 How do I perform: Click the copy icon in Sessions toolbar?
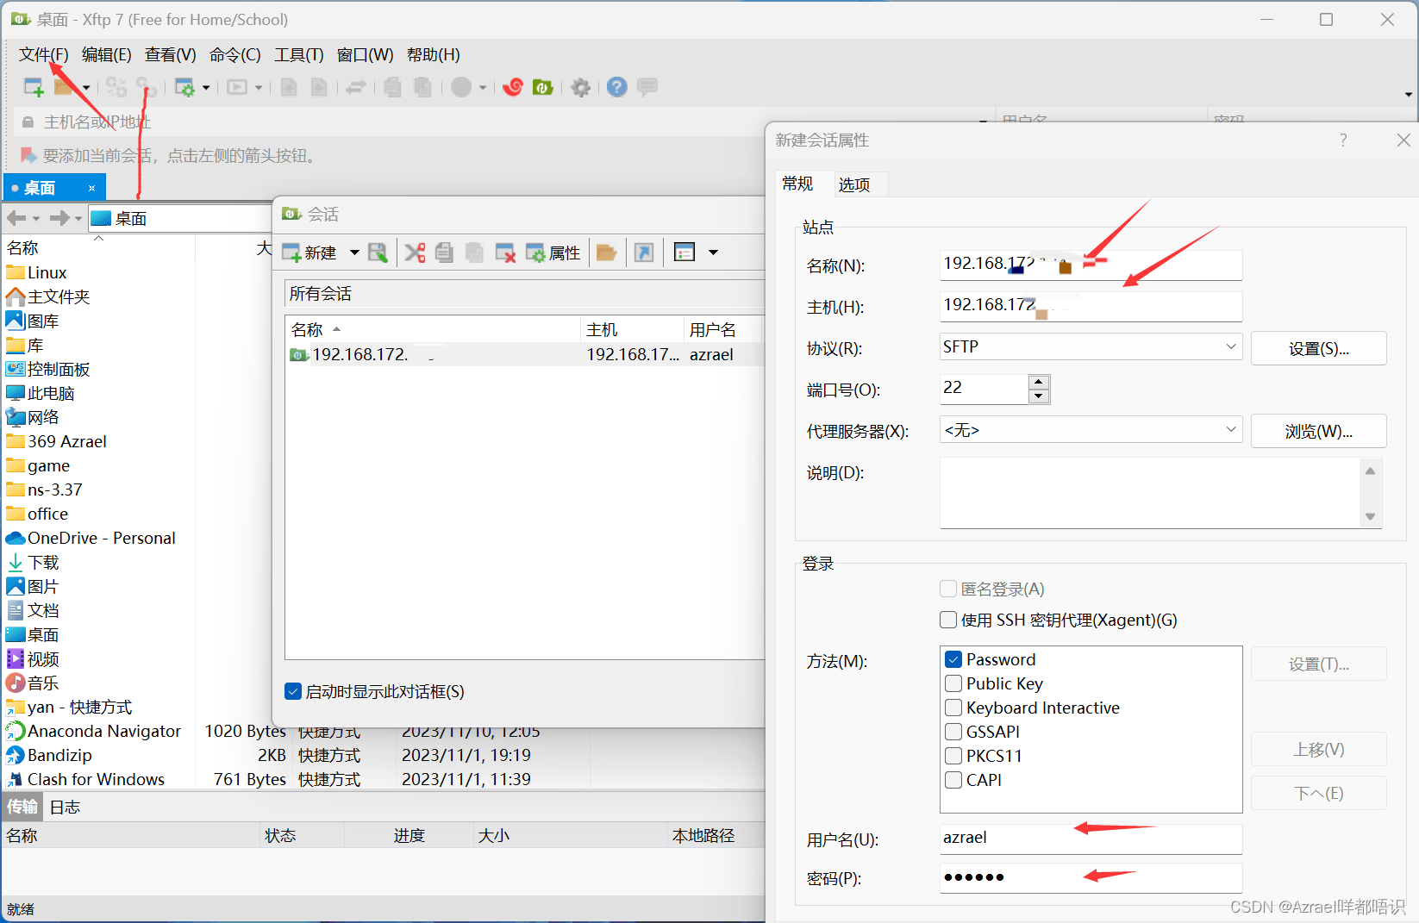click(444, 253)
